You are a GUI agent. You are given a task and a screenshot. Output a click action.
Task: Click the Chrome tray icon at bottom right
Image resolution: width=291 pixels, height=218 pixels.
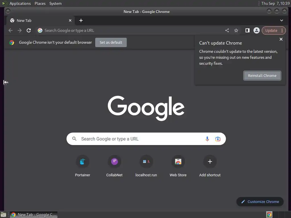click(269, 215)
